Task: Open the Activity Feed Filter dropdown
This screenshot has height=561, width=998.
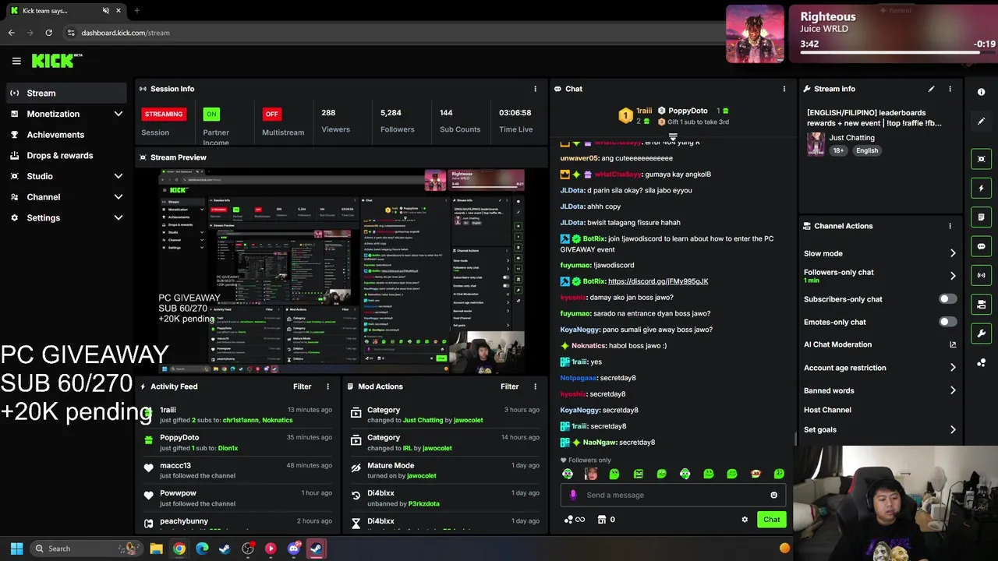Action: [303, 386]
